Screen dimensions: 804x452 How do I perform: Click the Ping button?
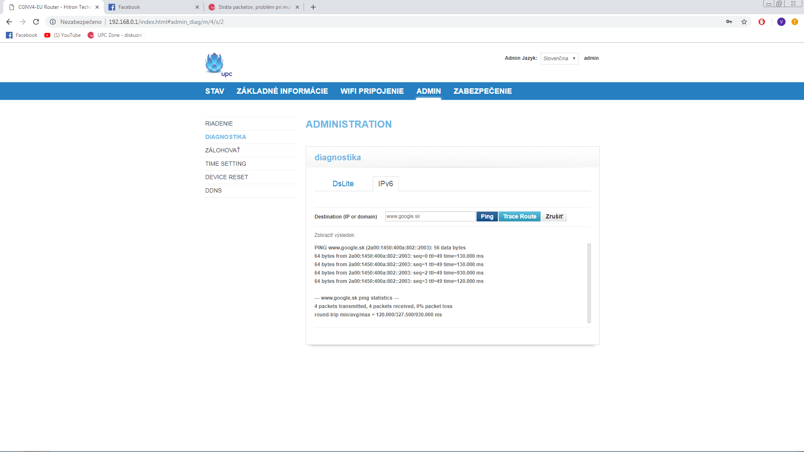(487, 216)
